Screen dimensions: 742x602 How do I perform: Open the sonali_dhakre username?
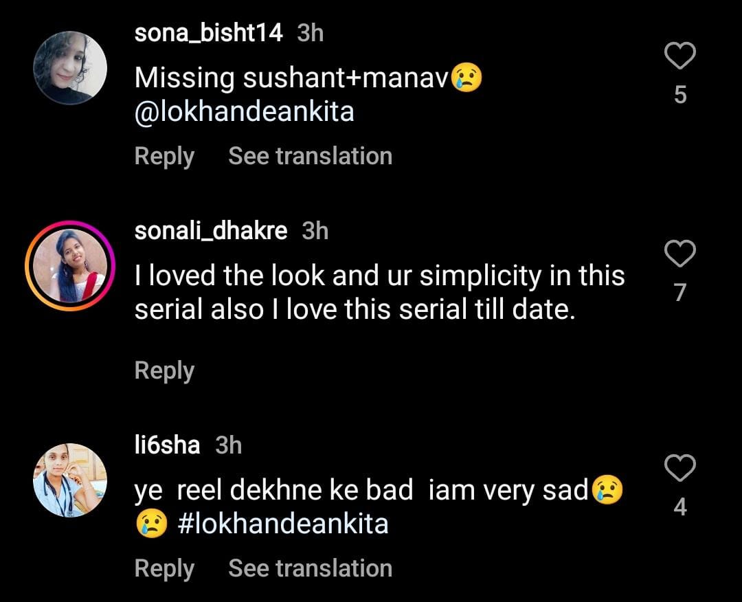coord(211,231)
